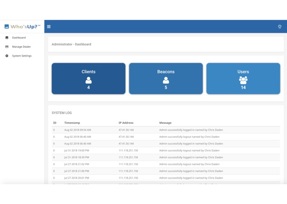Open System Settings from the sidebar

(x=22, y=56)
